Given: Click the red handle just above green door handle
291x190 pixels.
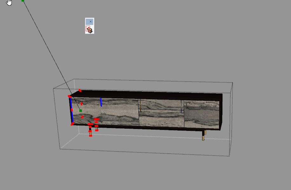Looking at the screenshot, I should (x=82, y=103).
